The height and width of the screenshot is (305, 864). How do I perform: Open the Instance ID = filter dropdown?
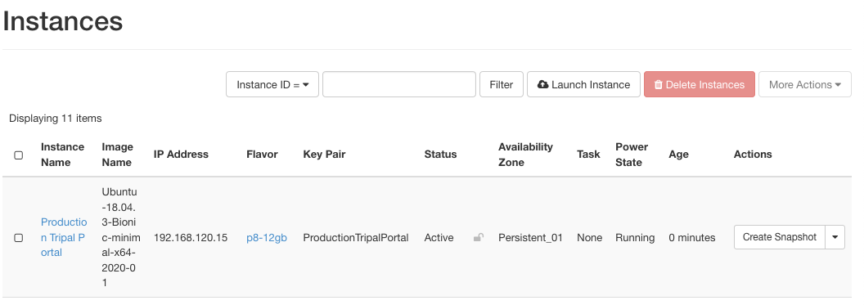[272, 85]
